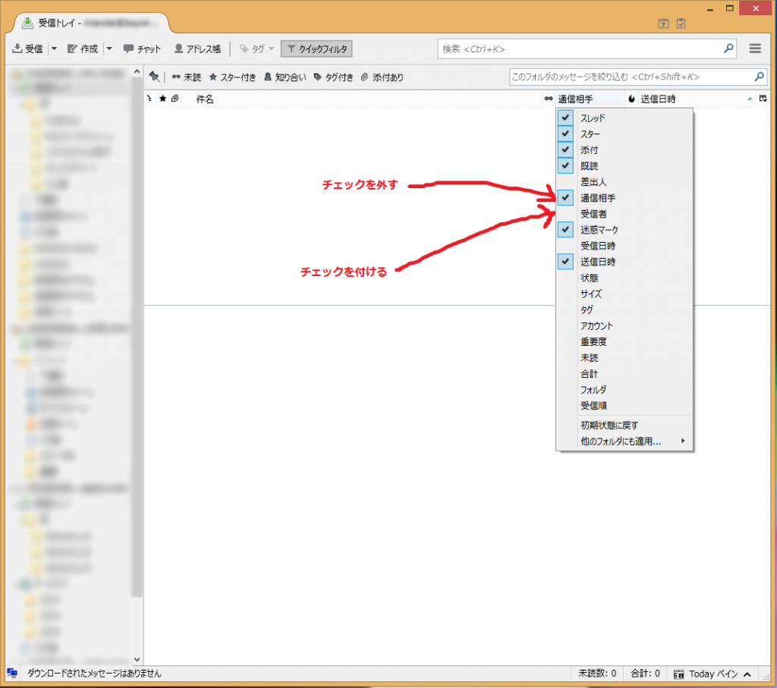This screenshot has height=688, width=777.
Task: Open the hamburger application menu
Action: pos(755,49)
